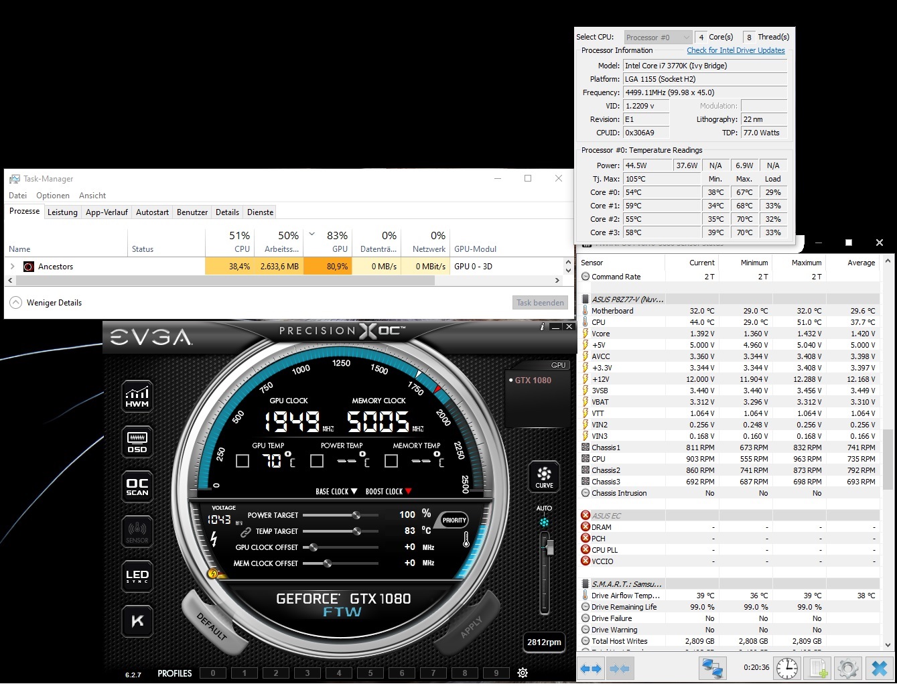The width and height of the screenshot is (897, 686).
Task: Open the Datei menu in Task Manager
Action: pyautogui.click(x=18, y=196)
